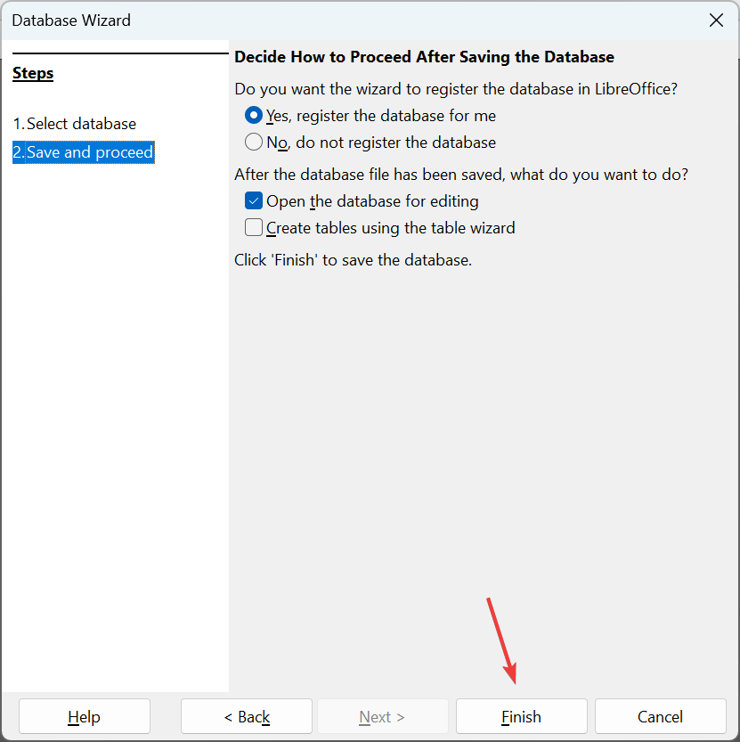740x742 pixels.
Task: Click the red arrow pointing at Finish
Action: pos(502,640)
